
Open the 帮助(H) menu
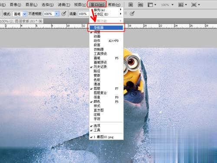click(x=114, y=5)
